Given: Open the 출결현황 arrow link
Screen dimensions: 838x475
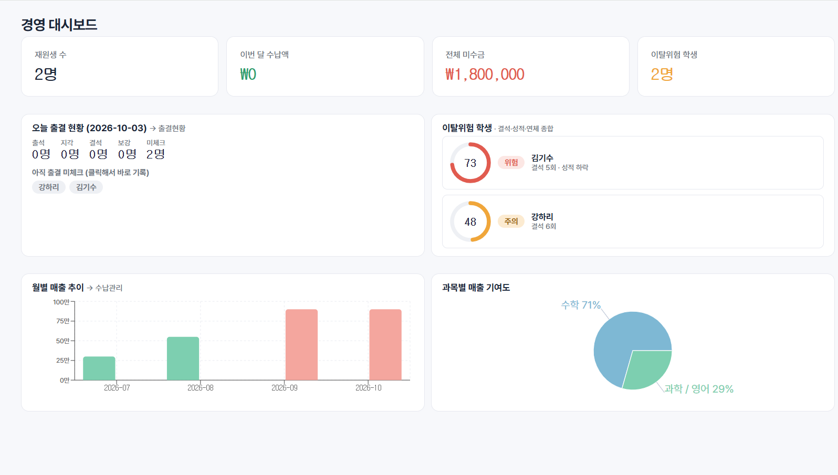Looking at the screenshot, I should pos(167,129).
